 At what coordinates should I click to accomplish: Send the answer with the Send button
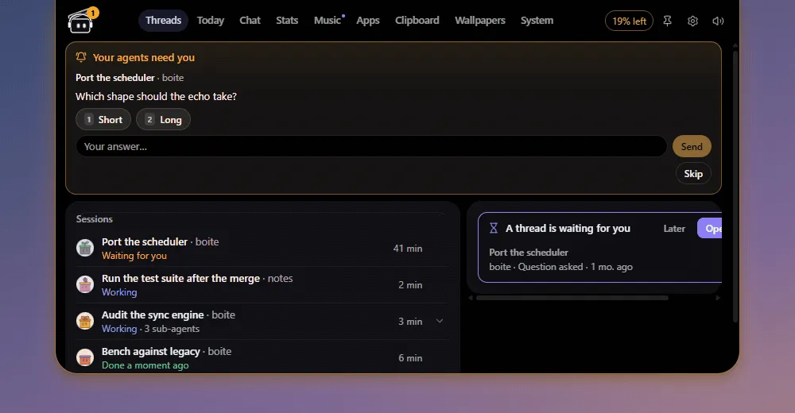point(692,146)
